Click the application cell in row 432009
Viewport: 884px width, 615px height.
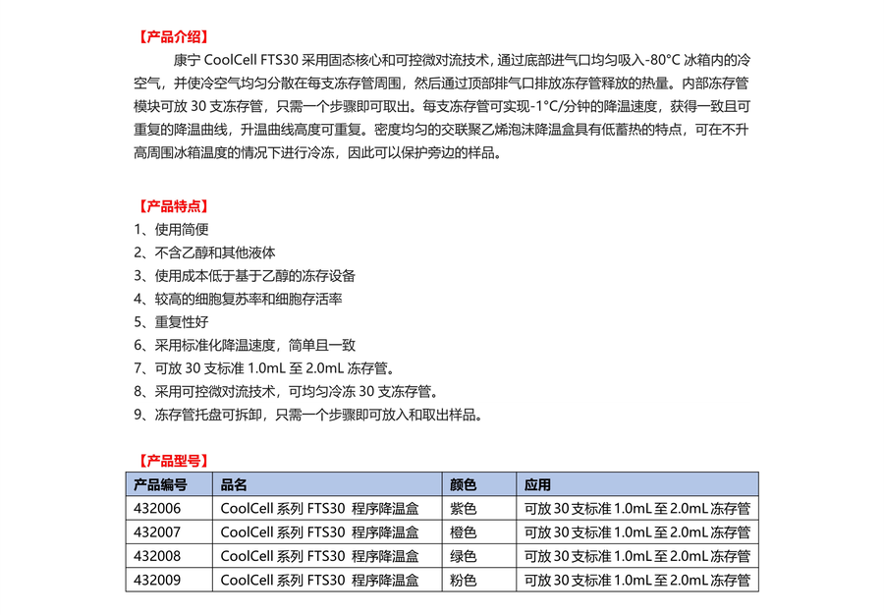point(637,580)
